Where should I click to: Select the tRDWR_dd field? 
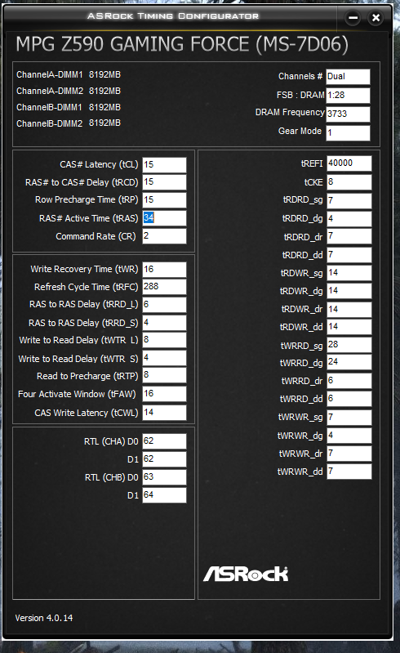click(x=349, y=327)
